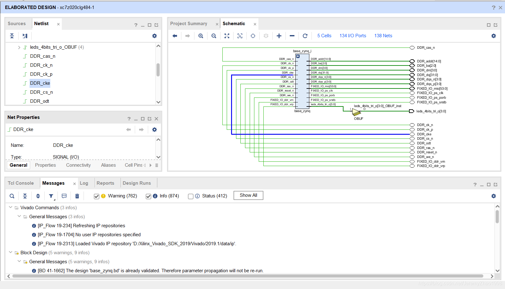The height and width of the screenshot is (289, 505).
Task: Toggle the Info (874) checkbox
Action: [x=148, y=196]
